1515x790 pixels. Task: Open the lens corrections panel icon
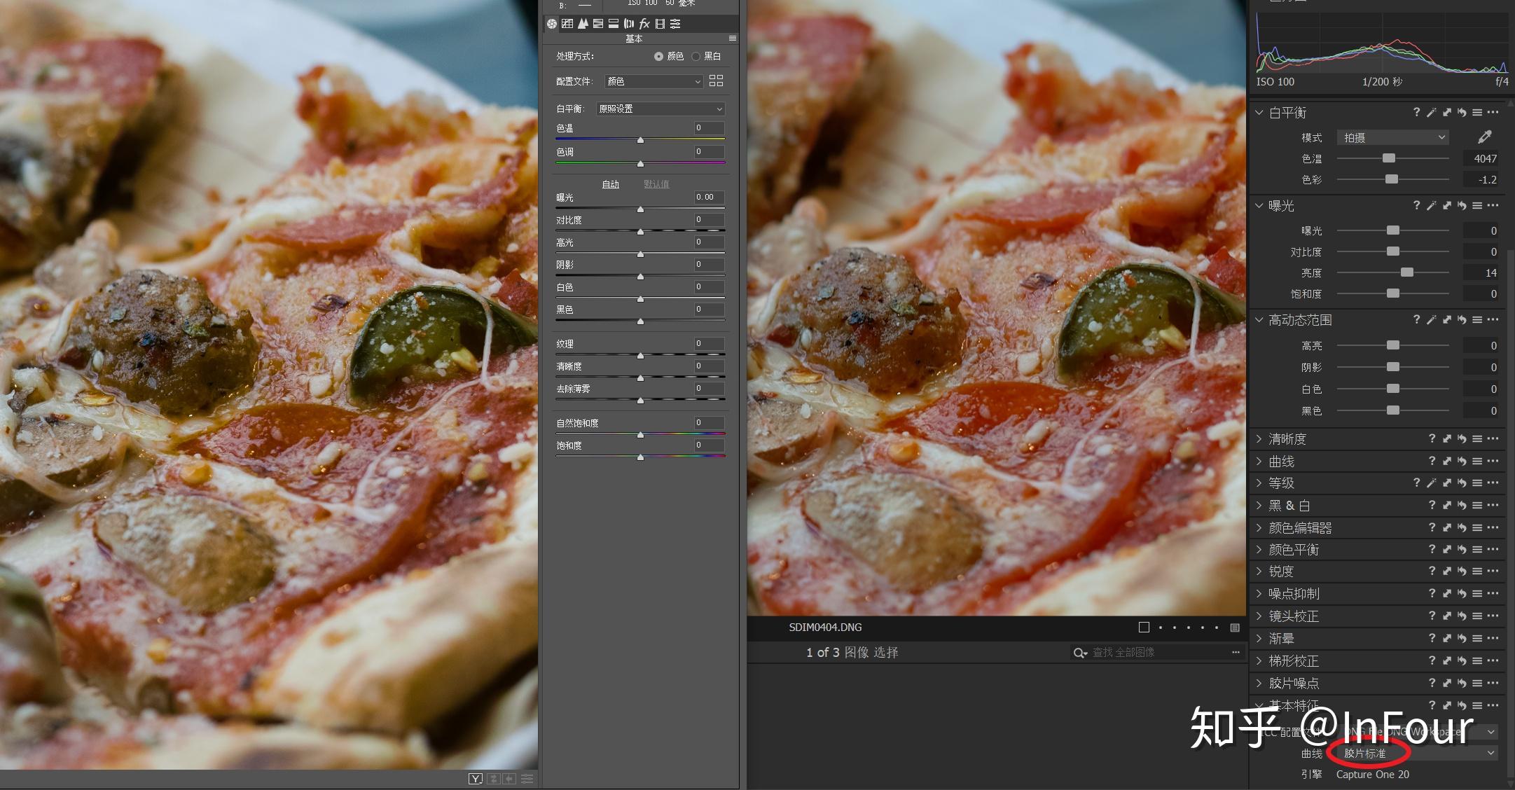pos(628,23)
